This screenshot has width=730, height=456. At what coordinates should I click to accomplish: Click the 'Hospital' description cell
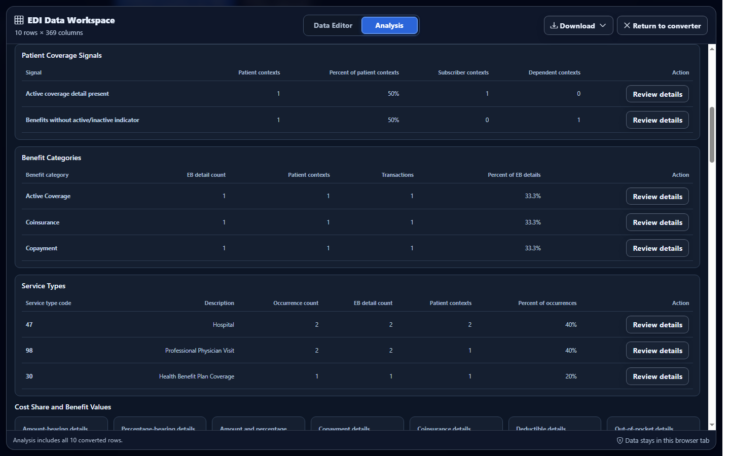click(224, 325)
